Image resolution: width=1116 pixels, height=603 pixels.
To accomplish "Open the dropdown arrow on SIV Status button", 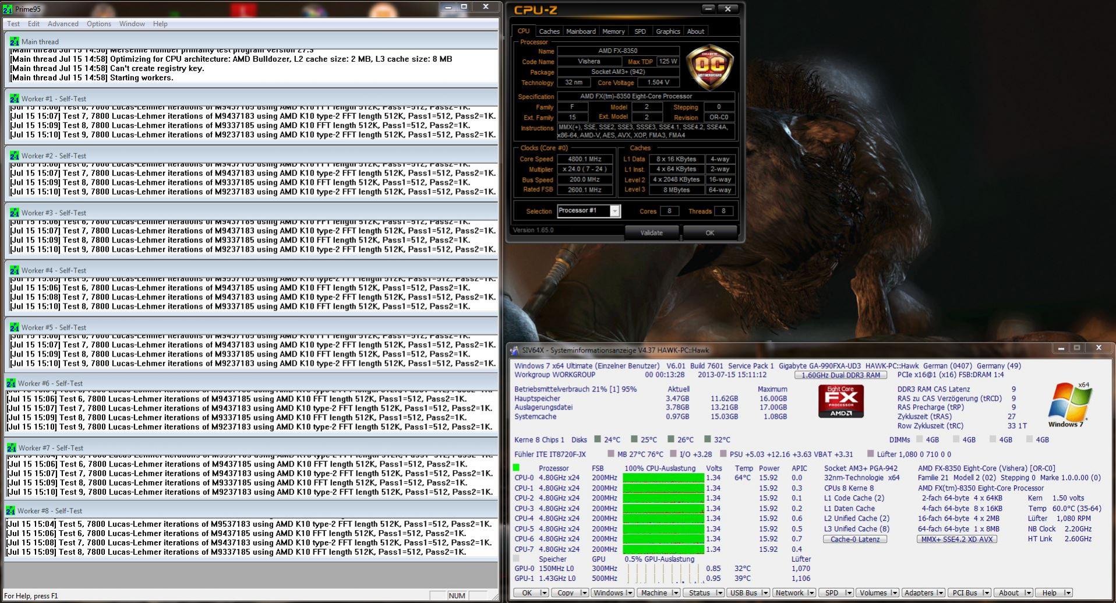I will click(719, 593).
